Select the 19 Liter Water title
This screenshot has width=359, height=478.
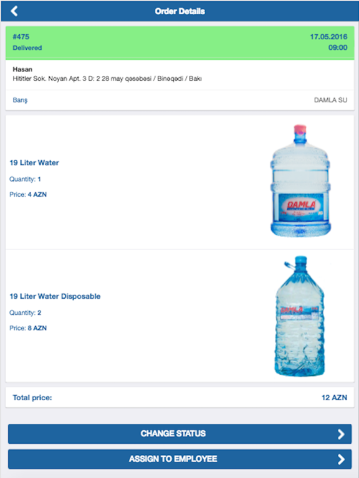click(x=34, y=163)
